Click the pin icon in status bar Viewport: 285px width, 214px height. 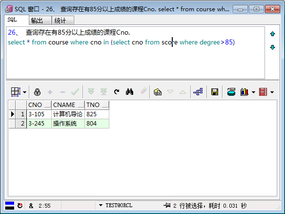point(167,205)
